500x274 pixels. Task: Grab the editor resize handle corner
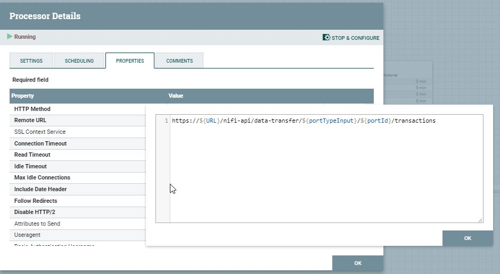pyautogui.click(x=480, y=220)
